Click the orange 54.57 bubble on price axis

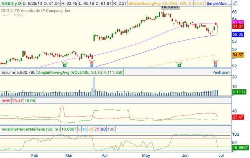[x=238, y=55]
